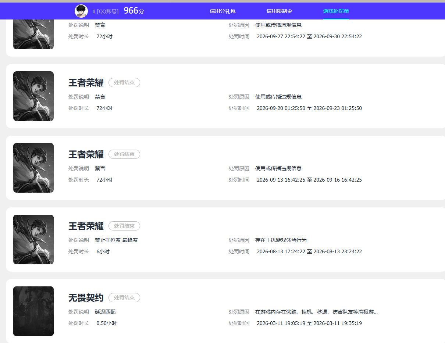Select the 游戏处罚单 tab
The image size is (445, 343).
point(336,11)
